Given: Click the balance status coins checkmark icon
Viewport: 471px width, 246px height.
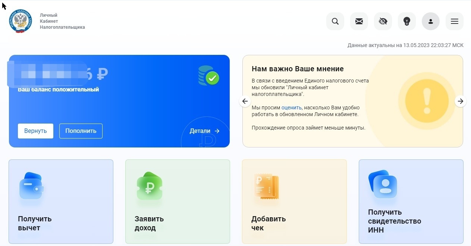Looking at the screenshot, I should [x=208, y=75].
